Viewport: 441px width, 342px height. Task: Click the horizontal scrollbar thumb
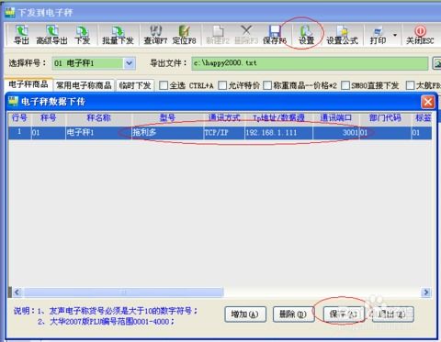coord(123,292)
